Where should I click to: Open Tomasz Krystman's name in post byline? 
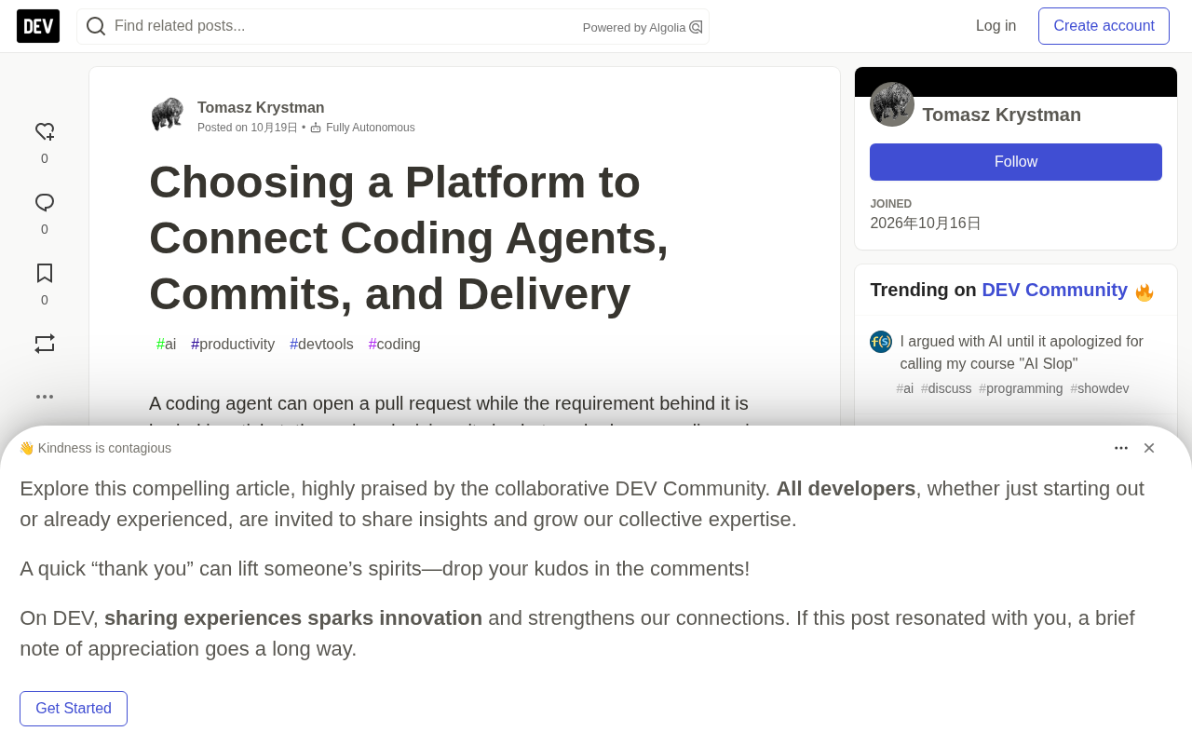coord(261,108)
